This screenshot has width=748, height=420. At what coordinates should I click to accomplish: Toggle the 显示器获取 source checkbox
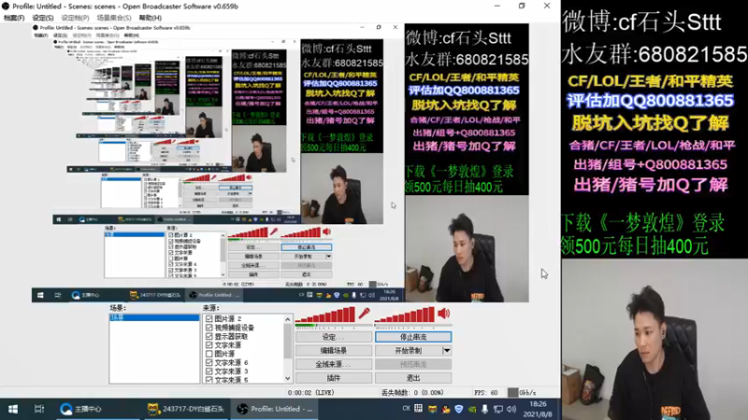point(209,336)
